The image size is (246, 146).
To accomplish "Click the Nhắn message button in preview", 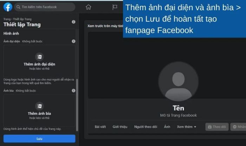I will [239, 127].
